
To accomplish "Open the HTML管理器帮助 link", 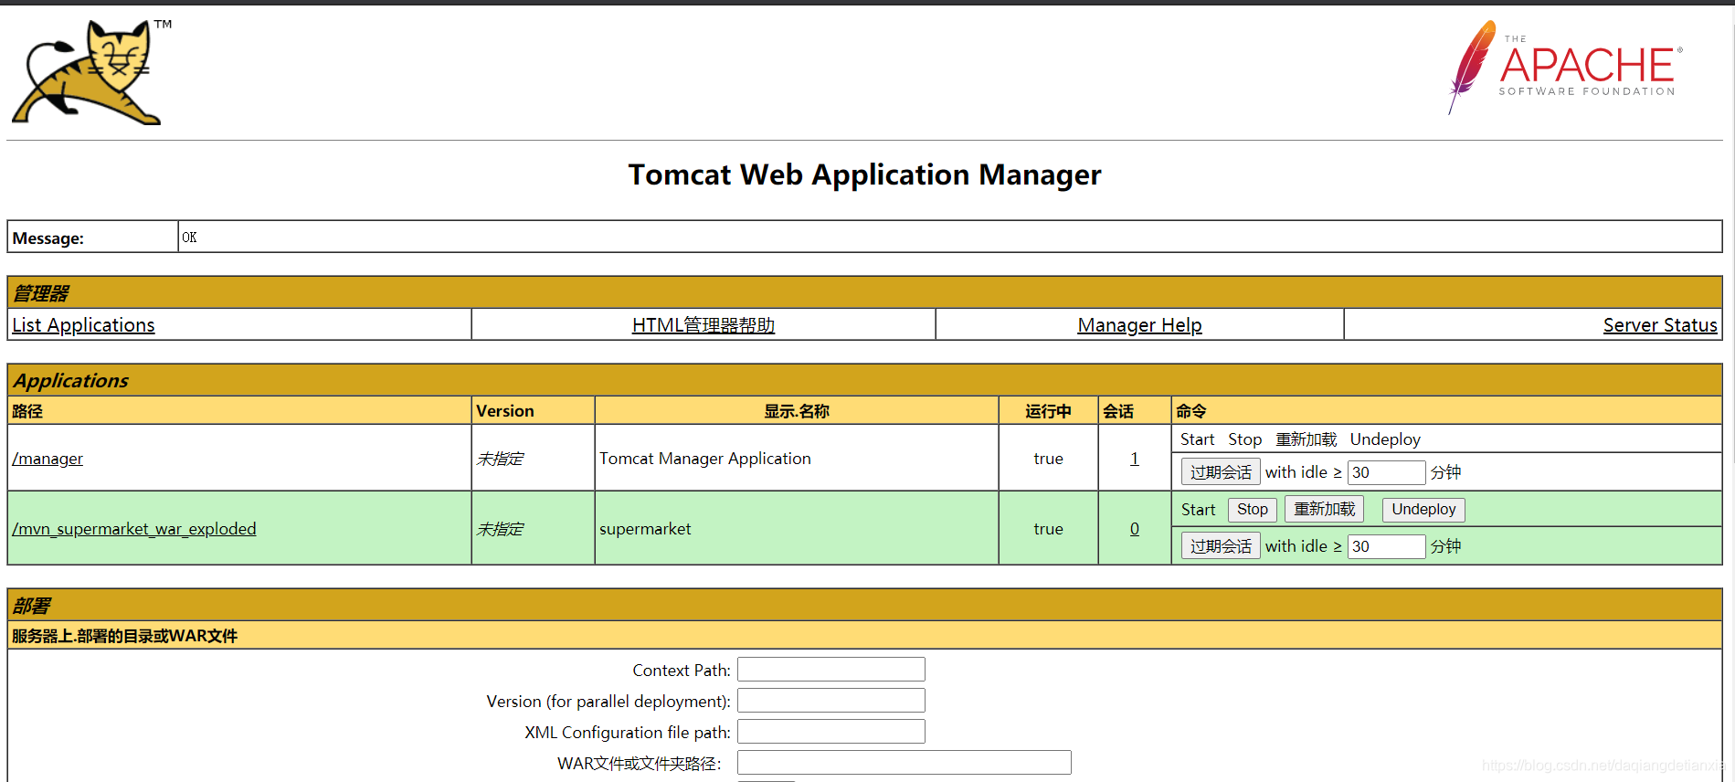I will [704, 325].
